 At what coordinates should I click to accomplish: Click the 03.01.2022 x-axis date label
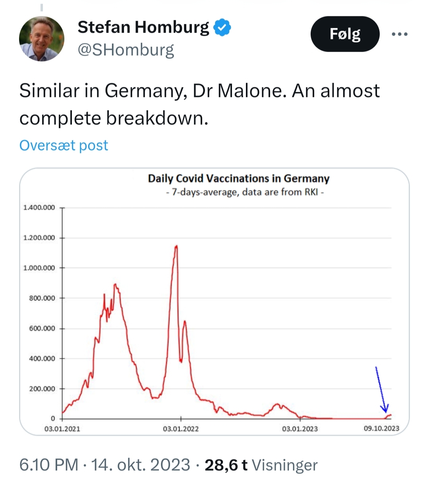(181, 429)
